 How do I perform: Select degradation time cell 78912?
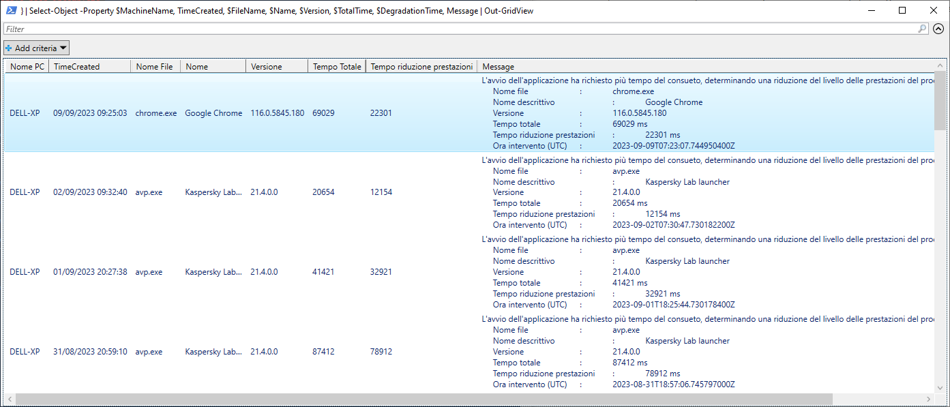point(381,352)
